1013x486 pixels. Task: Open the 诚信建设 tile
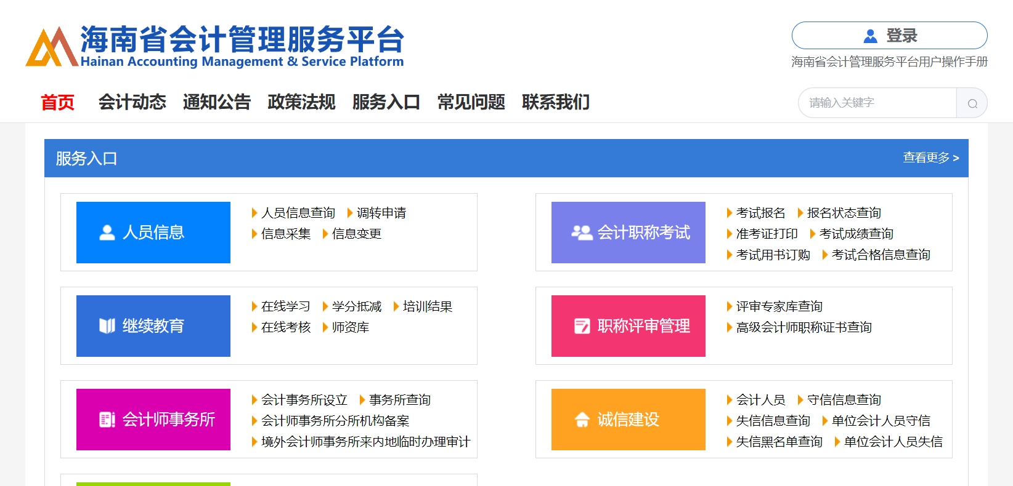coord(628,420)
